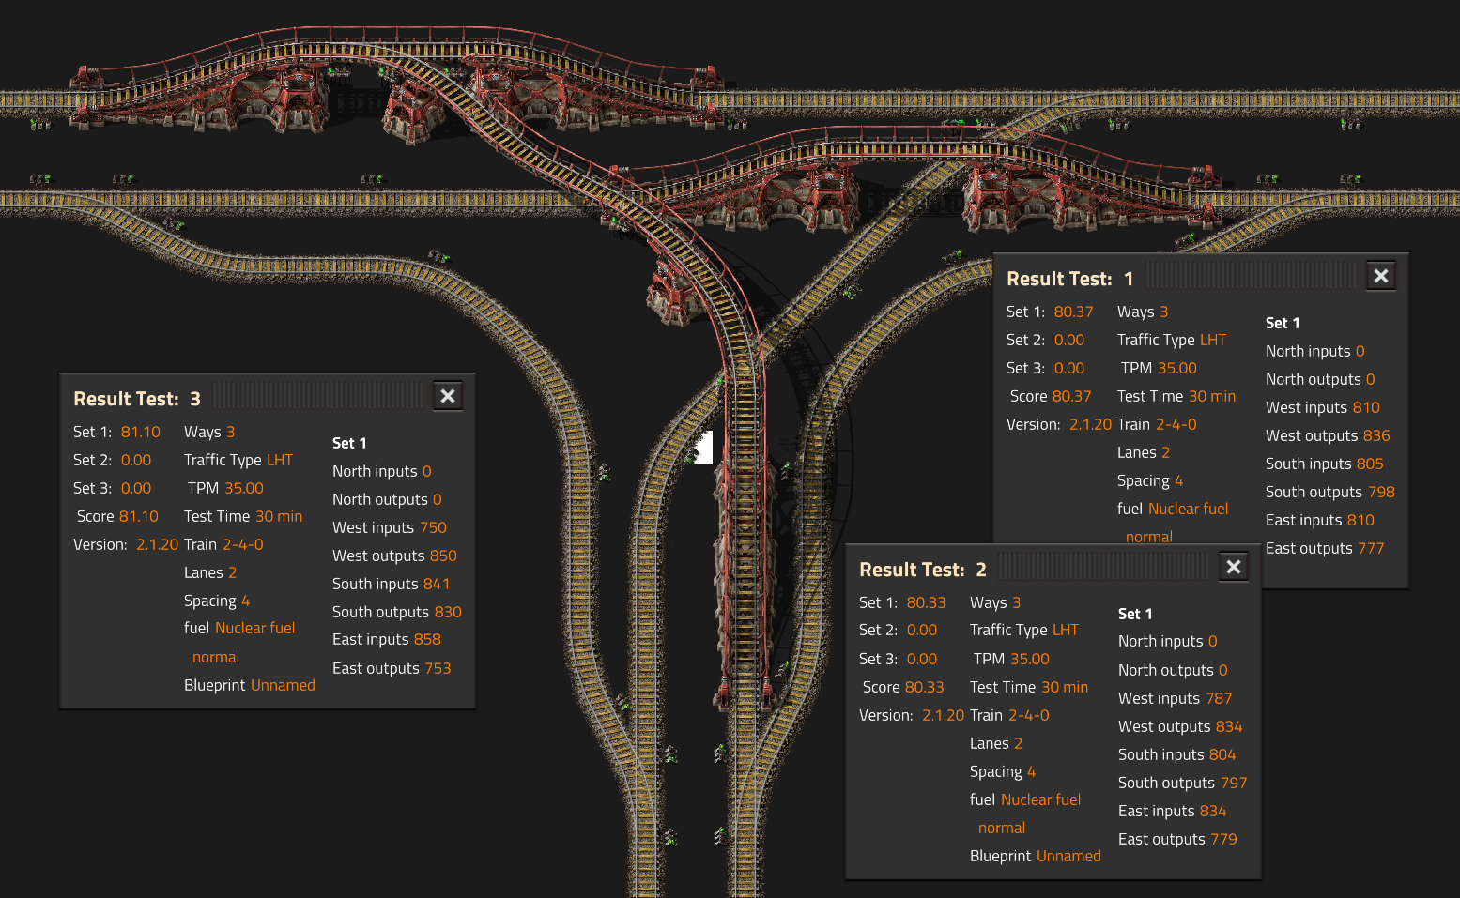1460x898 pixels.
Task: Click the Result Test 2 title
Action: (x=923, y=570)
